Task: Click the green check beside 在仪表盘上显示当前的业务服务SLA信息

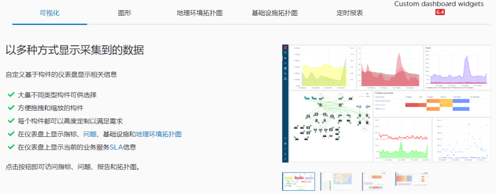Action: tap(11, 147)
